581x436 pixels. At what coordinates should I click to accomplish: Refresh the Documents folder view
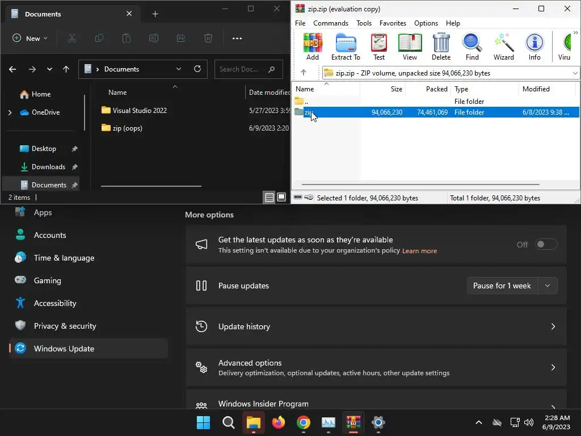[197, 69]
